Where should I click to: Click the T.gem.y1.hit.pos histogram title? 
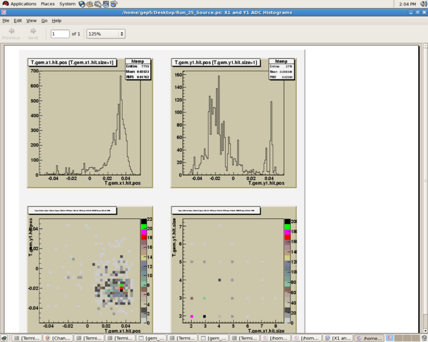pyautogui.click(x=216, y=63)
